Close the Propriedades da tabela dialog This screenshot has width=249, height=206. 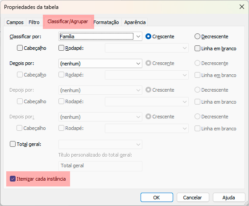click(x=242, y=7)
